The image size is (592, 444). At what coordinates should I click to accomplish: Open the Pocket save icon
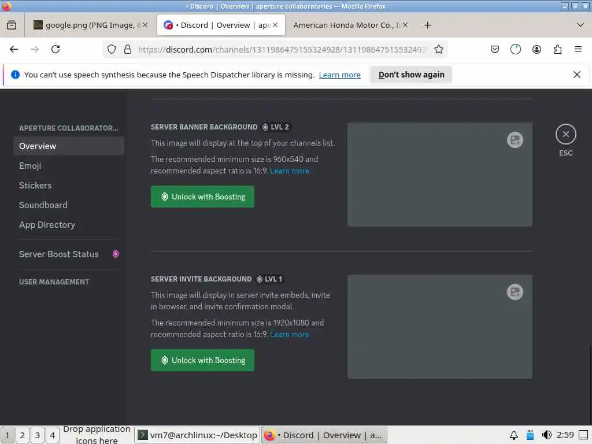point(495,50)
